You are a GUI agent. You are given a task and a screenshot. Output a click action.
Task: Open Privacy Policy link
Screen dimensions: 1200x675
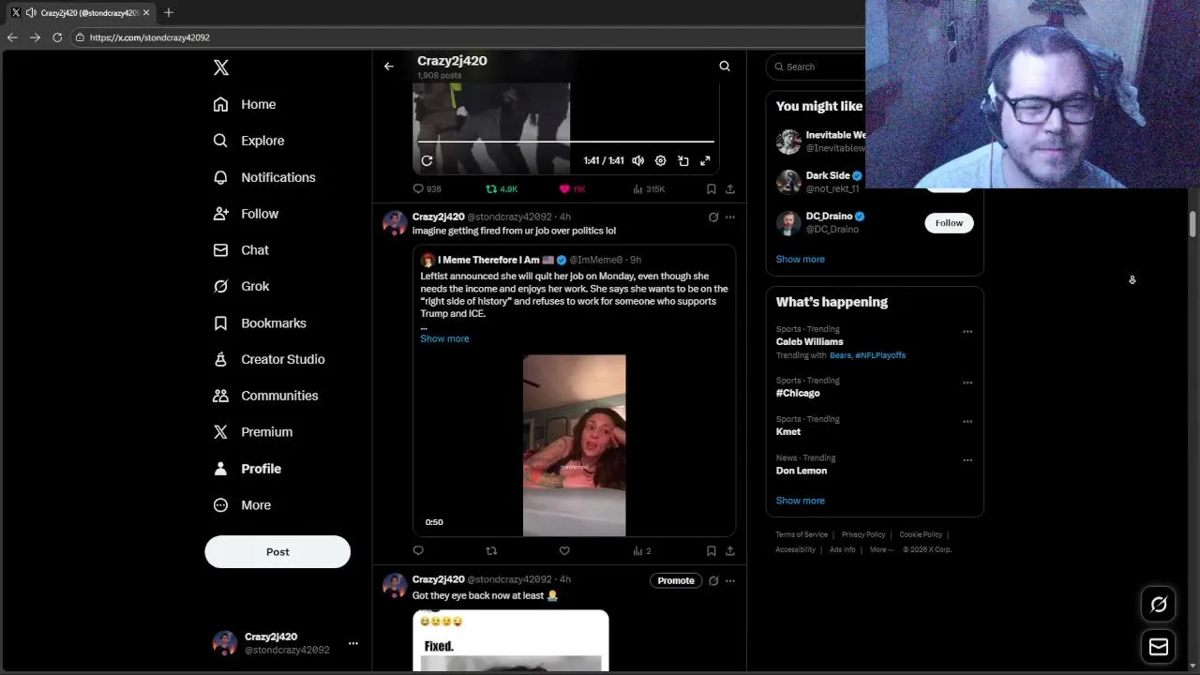point(863,534)
